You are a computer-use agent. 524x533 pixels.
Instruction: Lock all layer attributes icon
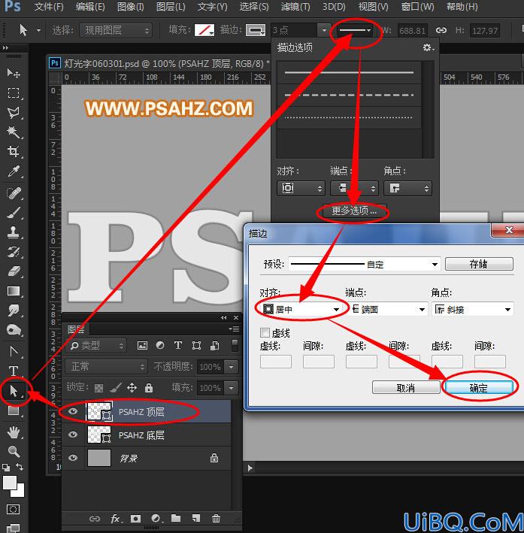click(149, 387)
